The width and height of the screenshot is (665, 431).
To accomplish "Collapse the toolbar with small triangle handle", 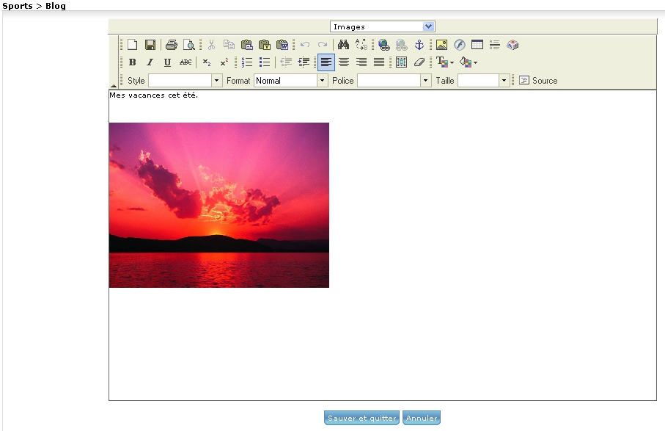I will pos(113,86).
